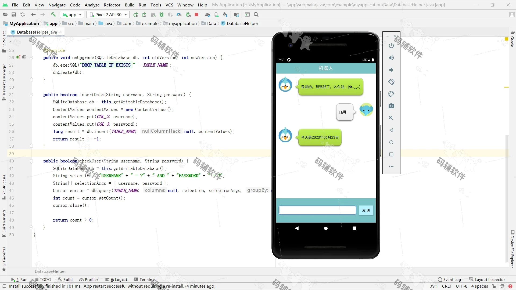Open the app run configuration dropdown

click(x=72, y=15)
